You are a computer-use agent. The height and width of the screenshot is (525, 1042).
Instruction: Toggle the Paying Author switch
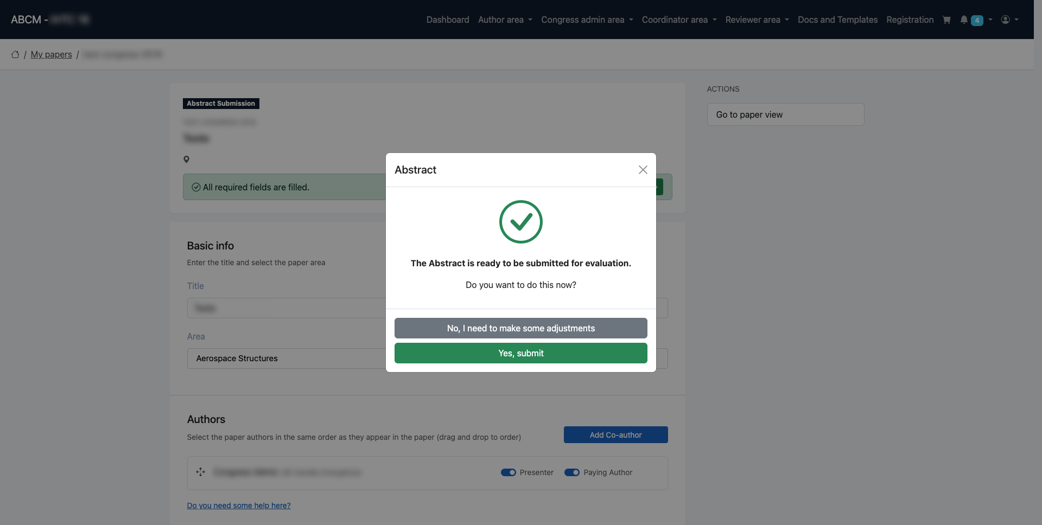(571, 472)
